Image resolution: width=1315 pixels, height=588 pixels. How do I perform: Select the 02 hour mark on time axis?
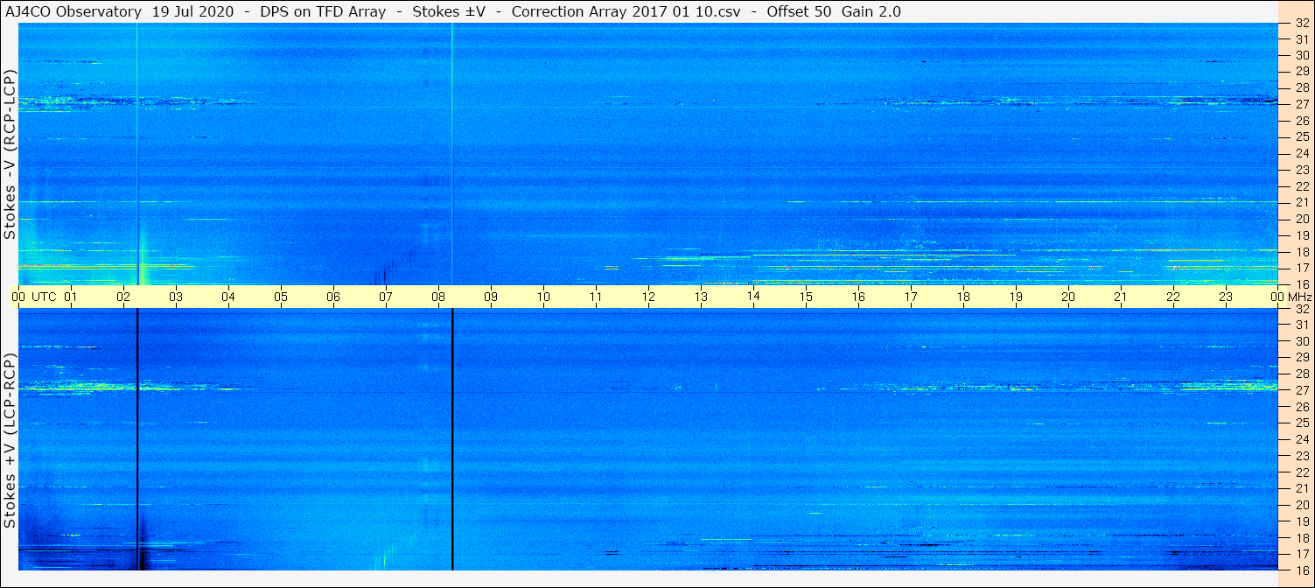pos(123,297)
